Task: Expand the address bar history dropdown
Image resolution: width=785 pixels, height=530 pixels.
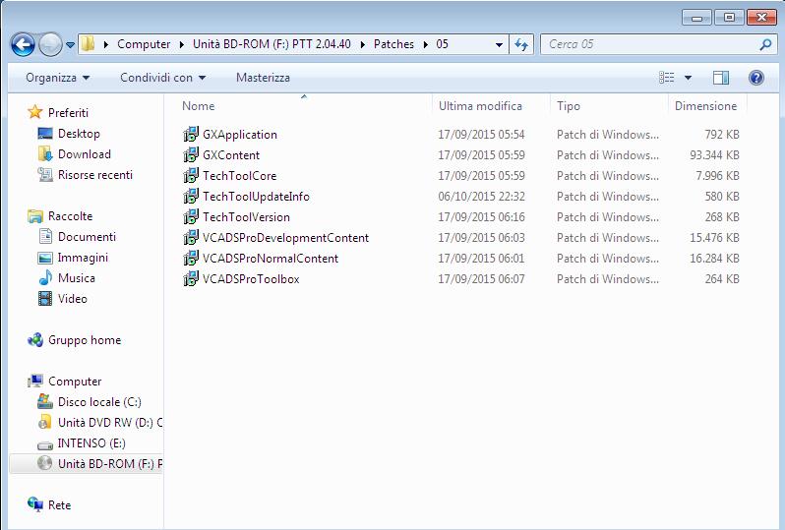Action: [499, 44]
